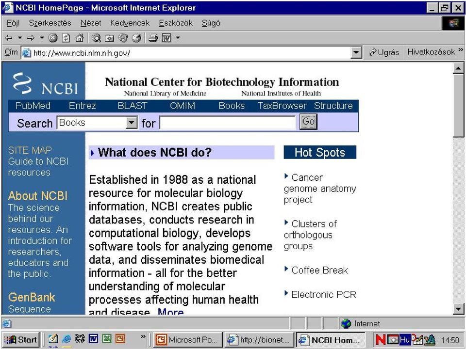The width and height of the screenshot is (466, 349).
Task: Edit the page with the Word icon
Action: pos(166,38)
